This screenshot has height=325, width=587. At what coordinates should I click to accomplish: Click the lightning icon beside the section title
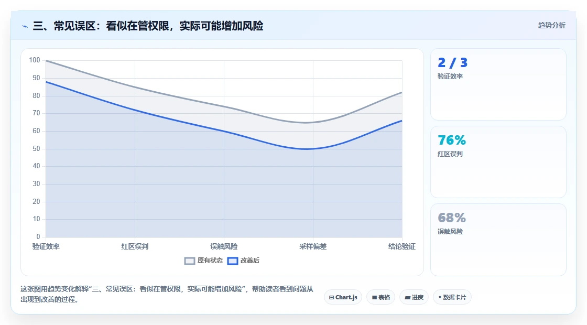[25, 26]
